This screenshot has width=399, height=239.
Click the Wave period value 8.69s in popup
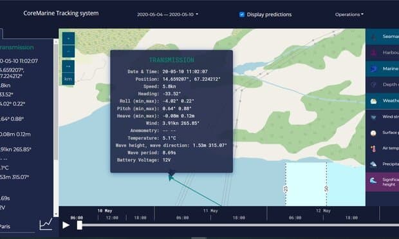click(x=169, y=153)
